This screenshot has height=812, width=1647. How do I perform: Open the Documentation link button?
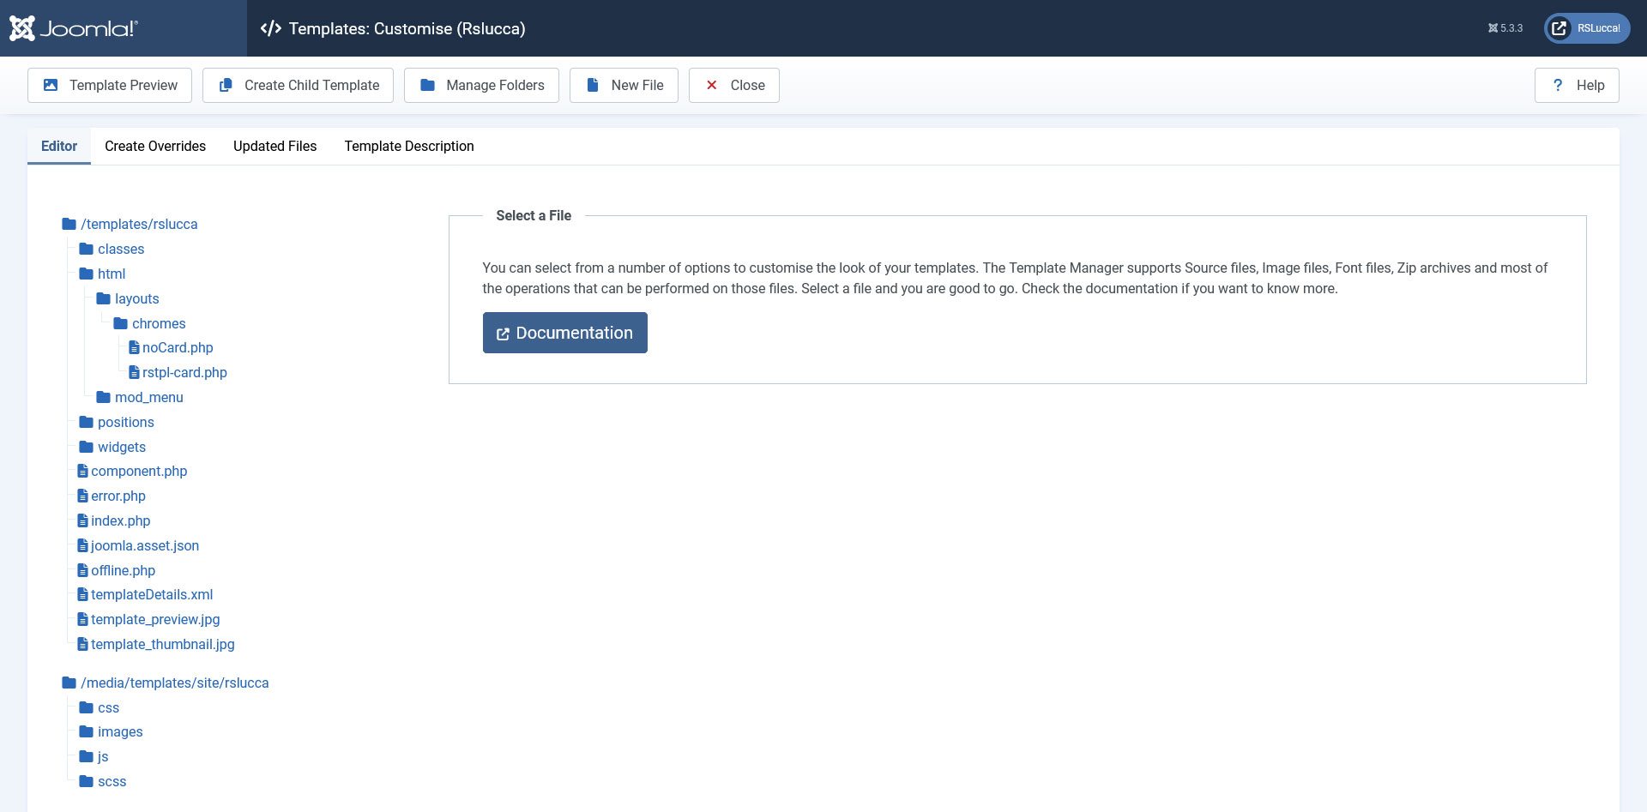coord(564,333)
